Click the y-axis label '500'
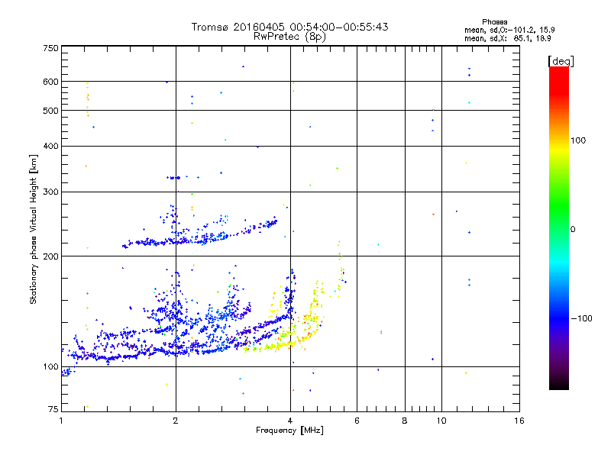The width and height of the screenshot is (611, 458). (x=50, y=111)
